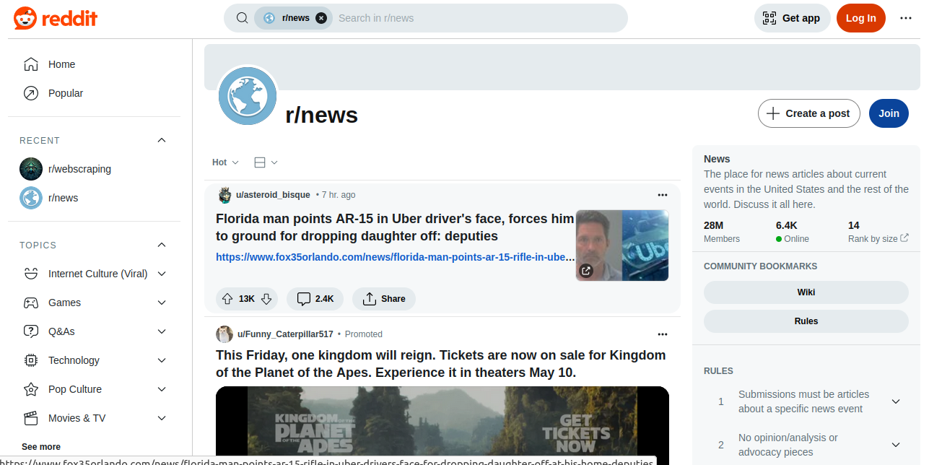Viewport: 929px width, 465px height.
Task: Expand the Pop Culture topic chevron
Action: 162,389
